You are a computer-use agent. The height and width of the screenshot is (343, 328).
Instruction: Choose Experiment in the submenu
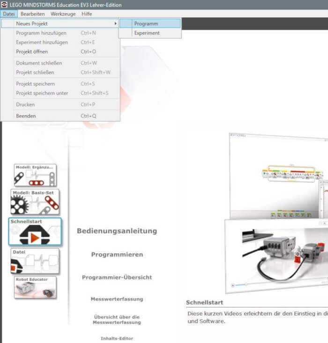[x=150, y=33]
